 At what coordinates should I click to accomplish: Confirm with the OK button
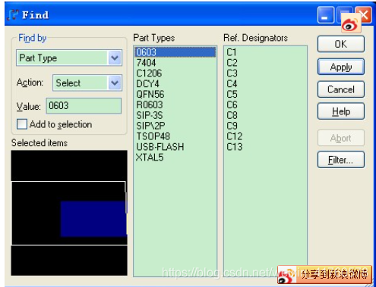tap(341, 44)
